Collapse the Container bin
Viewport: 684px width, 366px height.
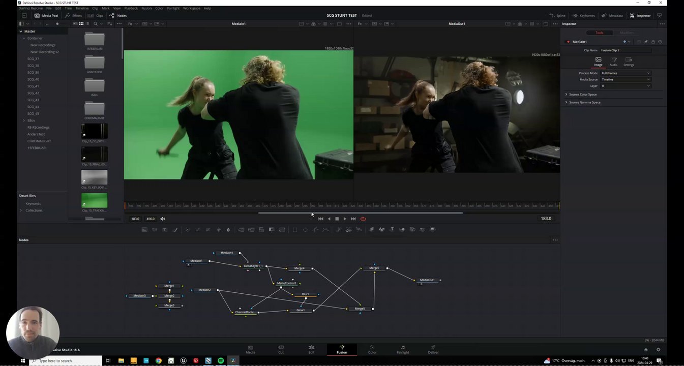pyautogui.click(x=23, y=38)
